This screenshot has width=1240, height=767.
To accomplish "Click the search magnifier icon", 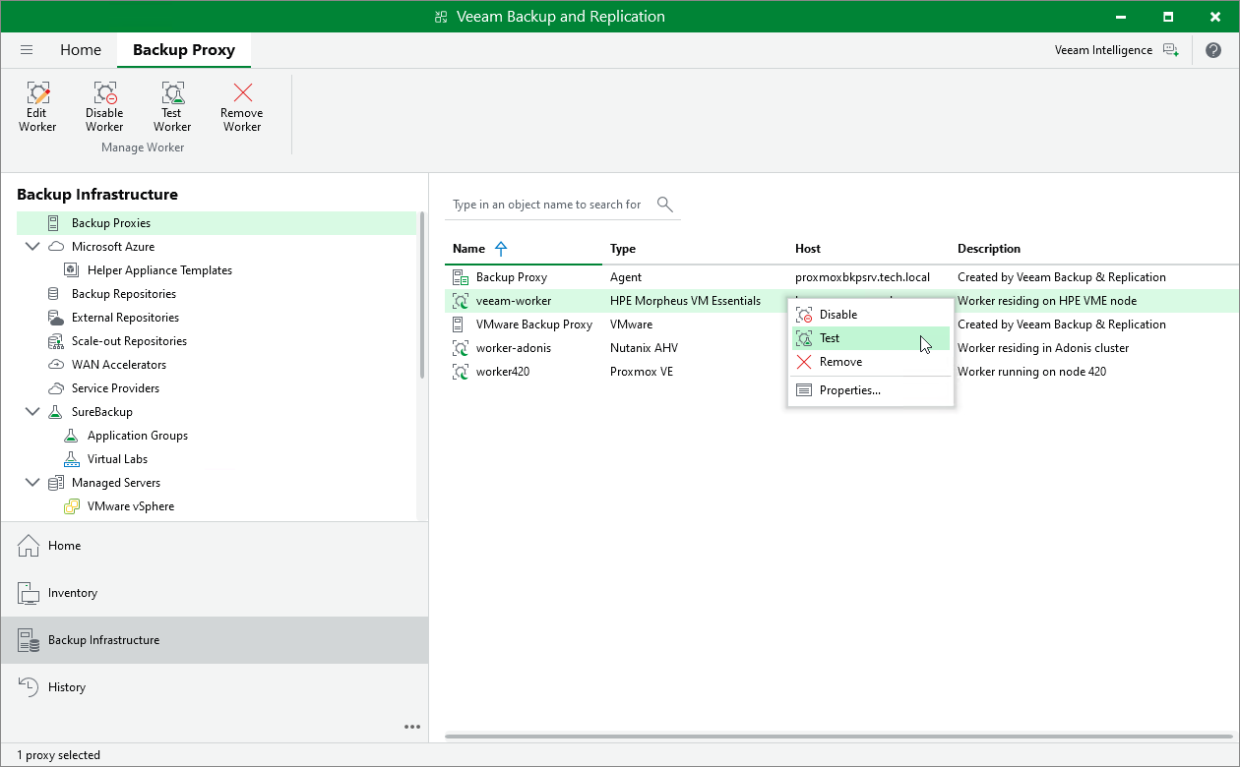I will tap(665, 205).
